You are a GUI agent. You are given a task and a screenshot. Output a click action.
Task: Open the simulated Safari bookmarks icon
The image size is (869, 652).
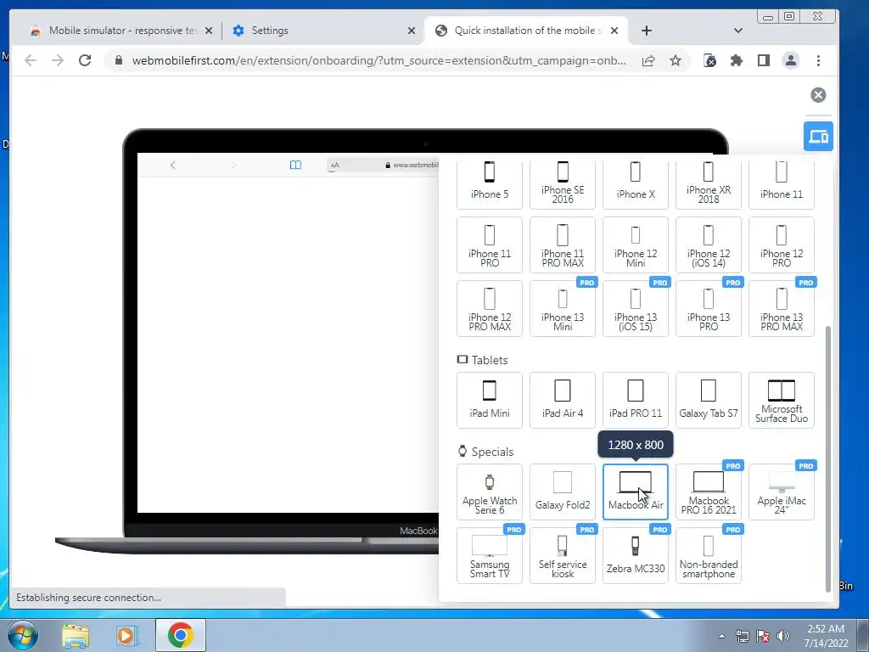tap(295, 165)
